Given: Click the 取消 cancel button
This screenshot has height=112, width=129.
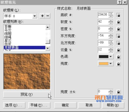Looking at the screenshot, I should (89, 105).
